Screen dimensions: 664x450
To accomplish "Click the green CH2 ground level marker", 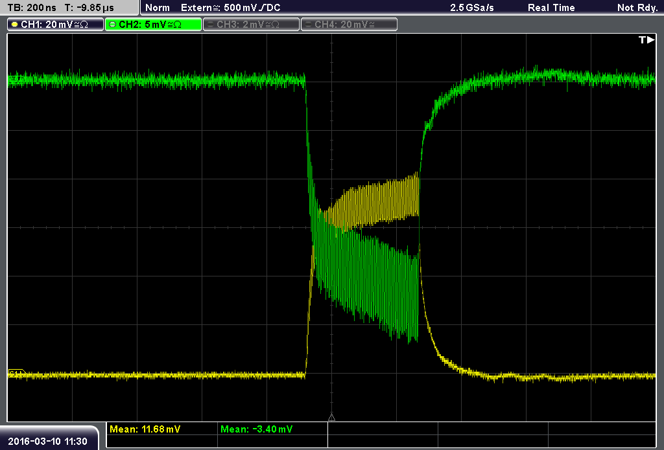I will point(16,79).
